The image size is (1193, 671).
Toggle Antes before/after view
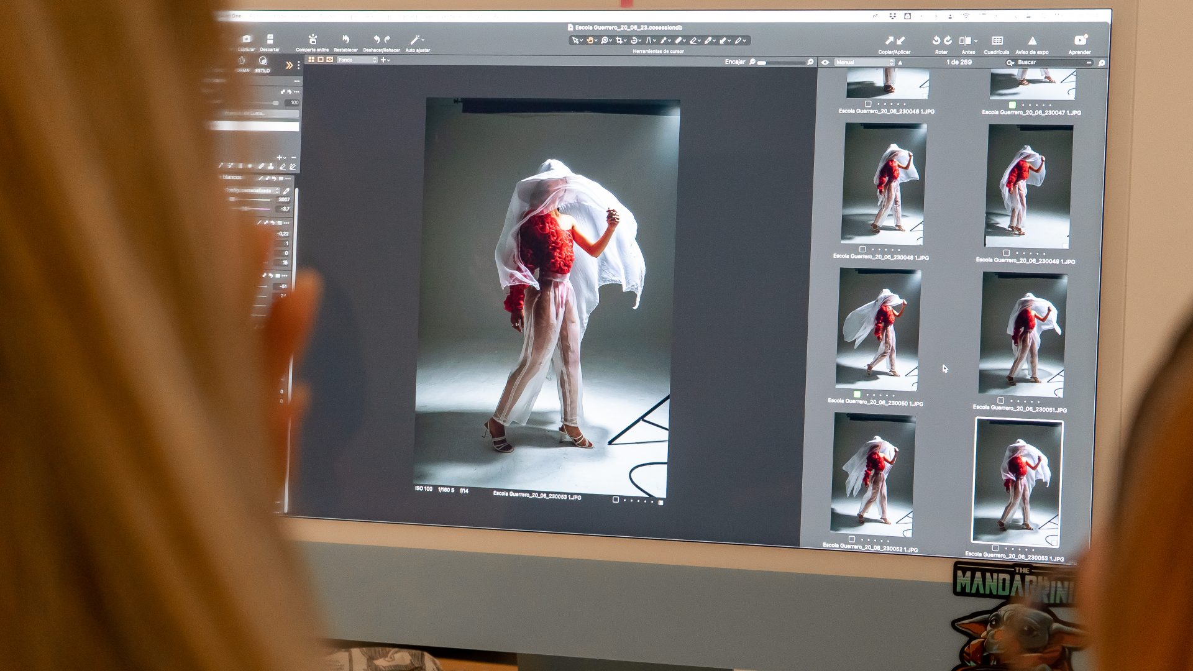[965, 40]
